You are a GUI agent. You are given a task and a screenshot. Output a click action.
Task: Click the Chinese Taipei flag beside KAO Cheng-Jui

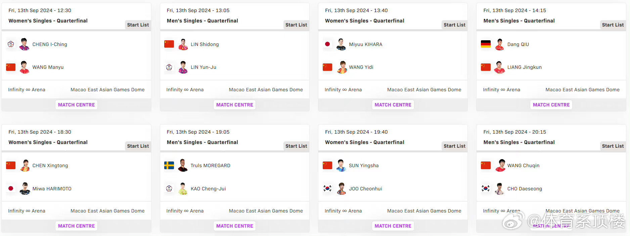(x=169, y=188)
